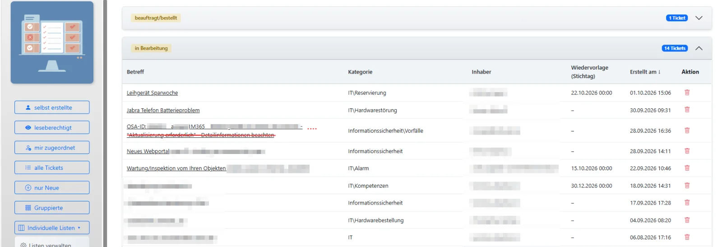Delete ticket created 06.08.2026 17:16
722x247 pixels.
pyautogui.click(x=687, y=237)
